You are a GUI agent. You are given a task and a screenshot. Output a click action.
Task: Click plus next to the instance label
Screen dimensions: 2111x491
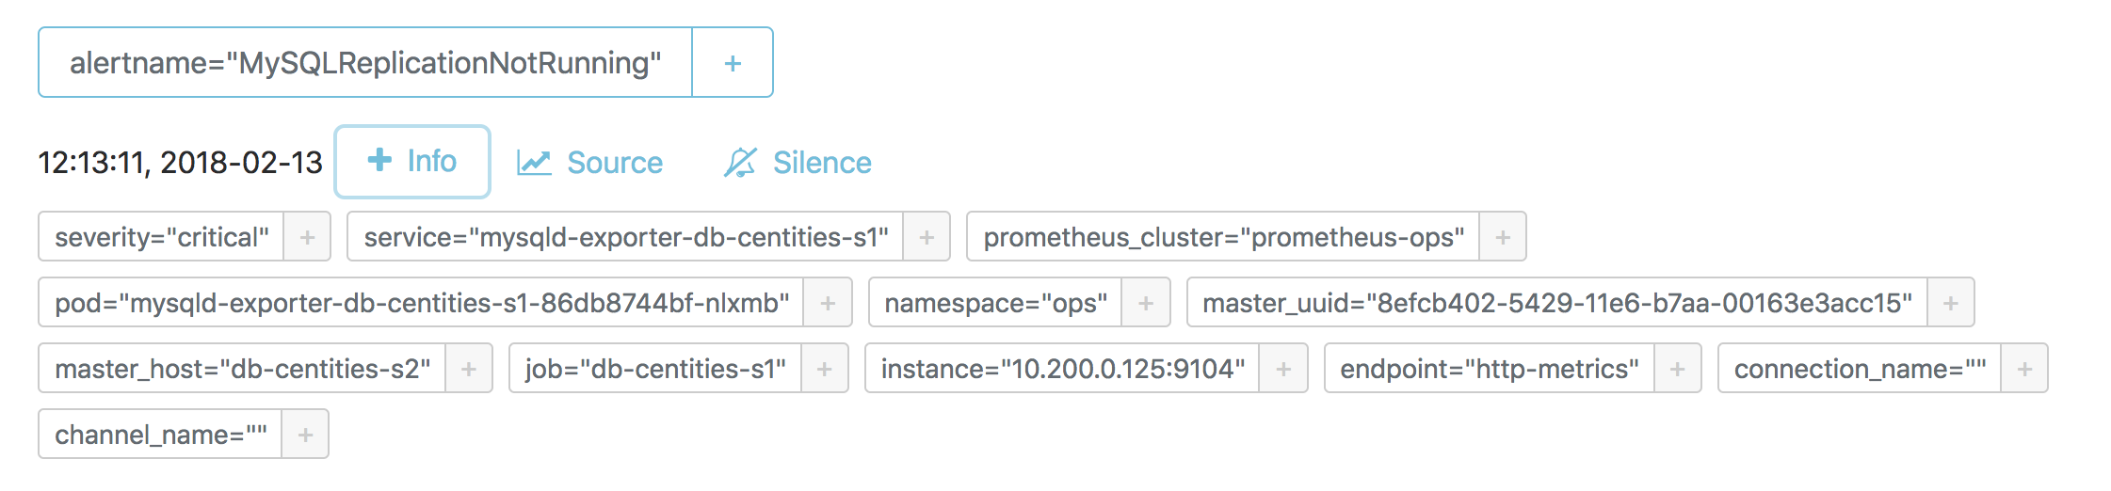[1283, 369]
